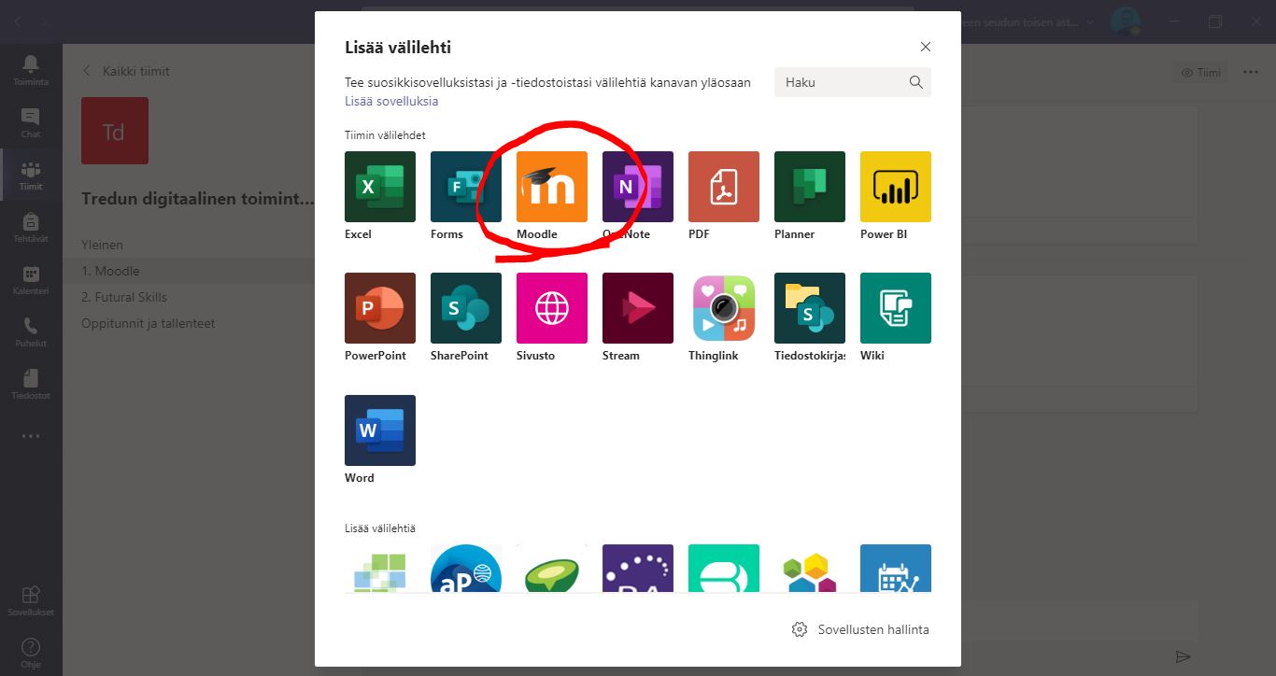Go to Tiimit in sidebar
The image size is (1276, 676).
click(x=31, y=175)
